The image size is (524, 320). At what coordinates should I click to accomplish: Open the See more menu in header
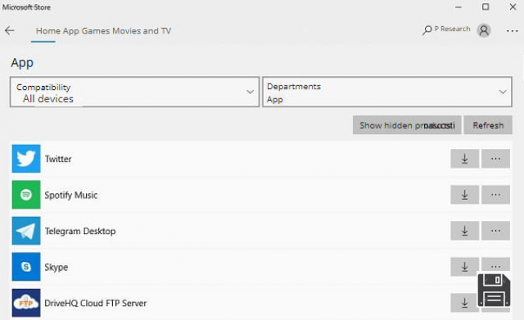tap(512, 31)
